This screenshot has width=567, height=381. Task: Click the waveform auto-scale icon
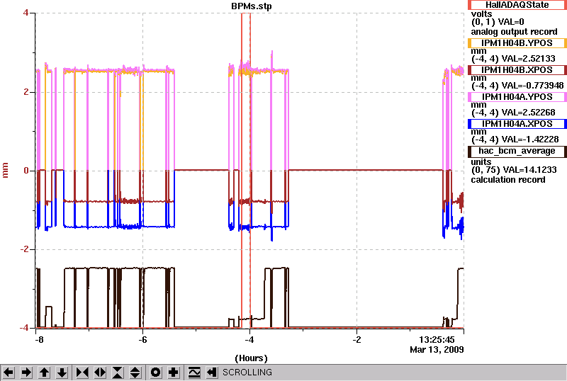tap(194, 373)
